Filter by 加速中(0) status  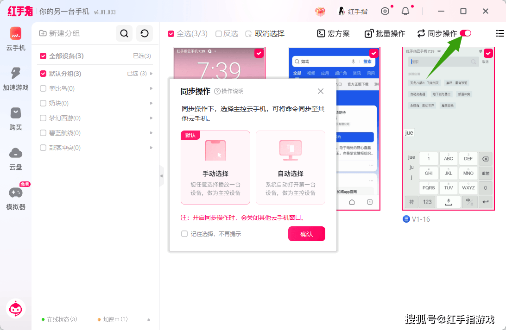click(x=113, y=319)
